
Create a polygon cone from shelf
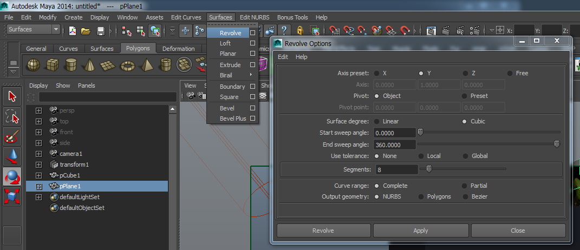pyautogui.click(x=89, y=65)
